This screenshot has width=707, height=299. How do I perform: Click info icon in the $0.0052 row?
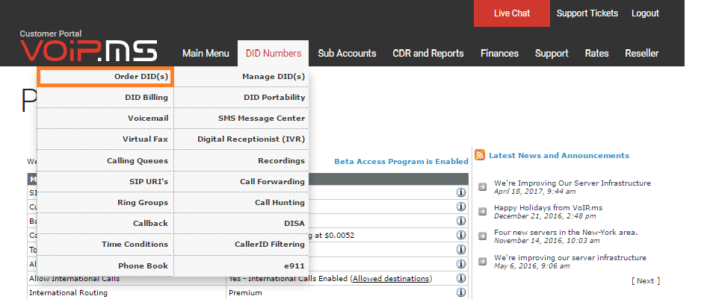pyautogui.click(x=461, y=236)
